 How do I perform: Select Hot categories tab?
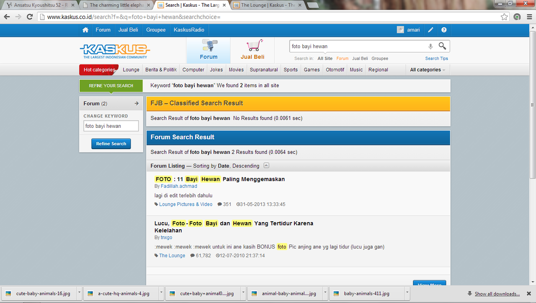(99, 70)
